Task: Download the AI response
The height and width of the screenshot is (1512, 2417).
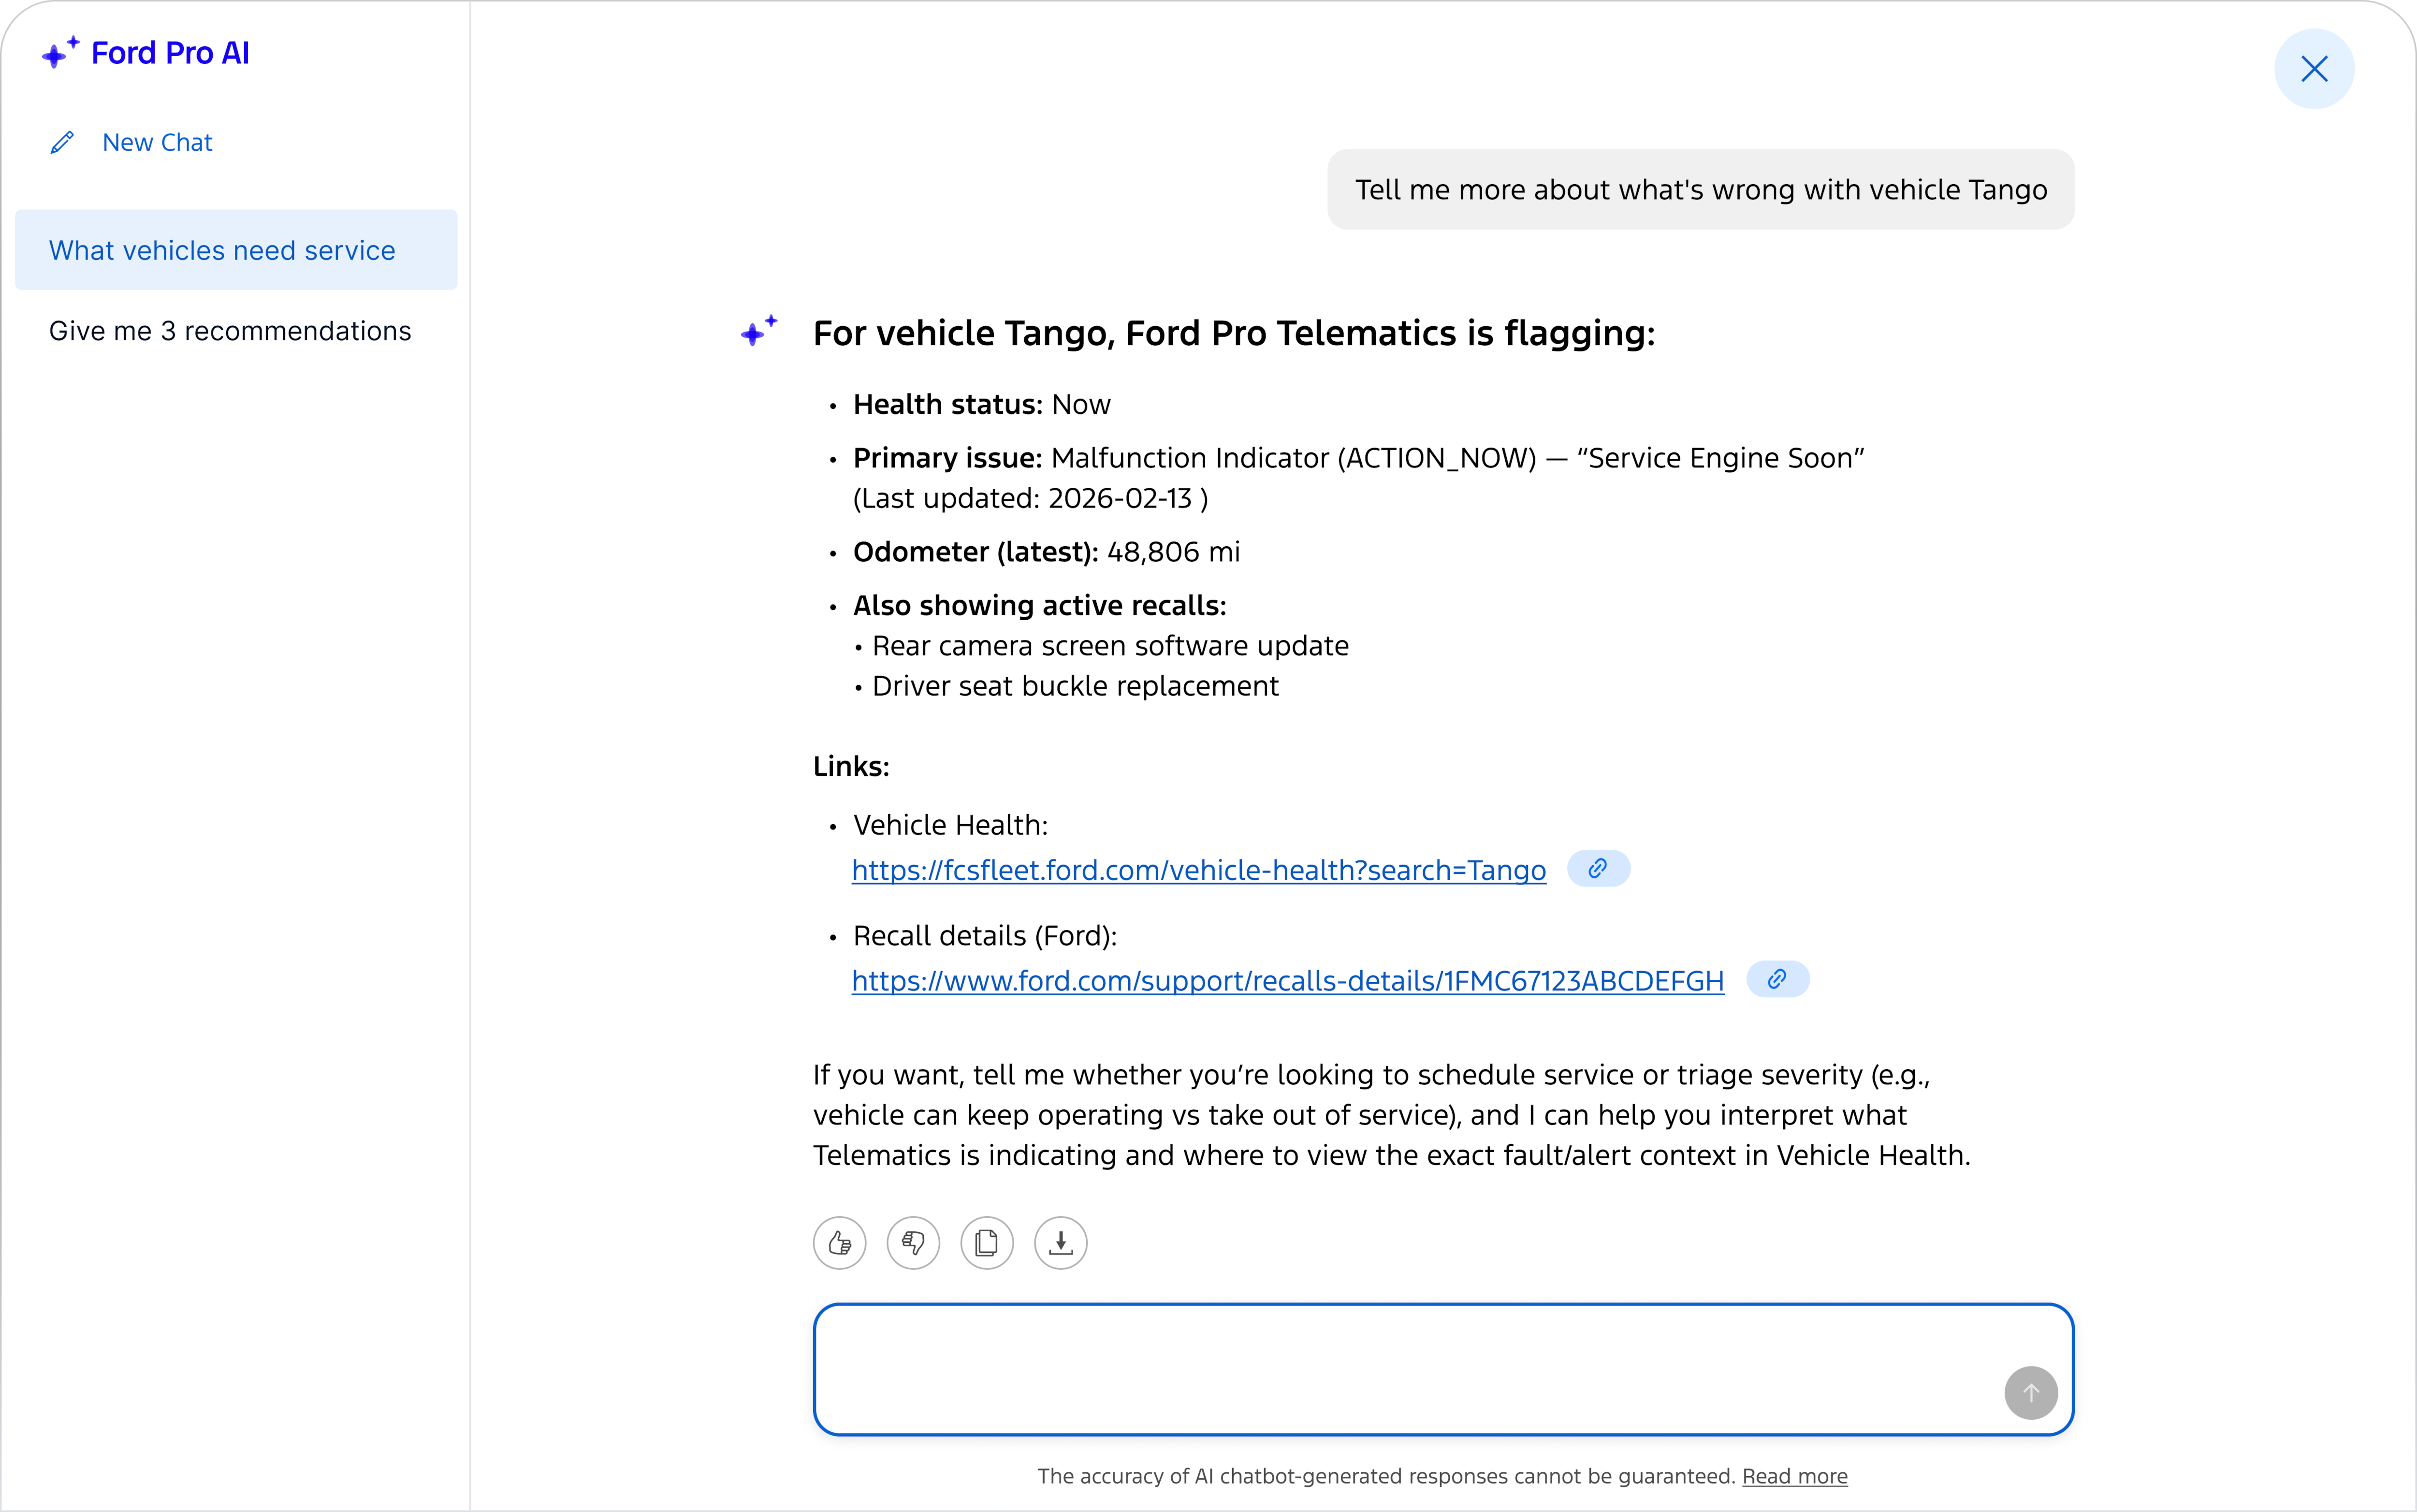Action: tap(1061, 1243)
